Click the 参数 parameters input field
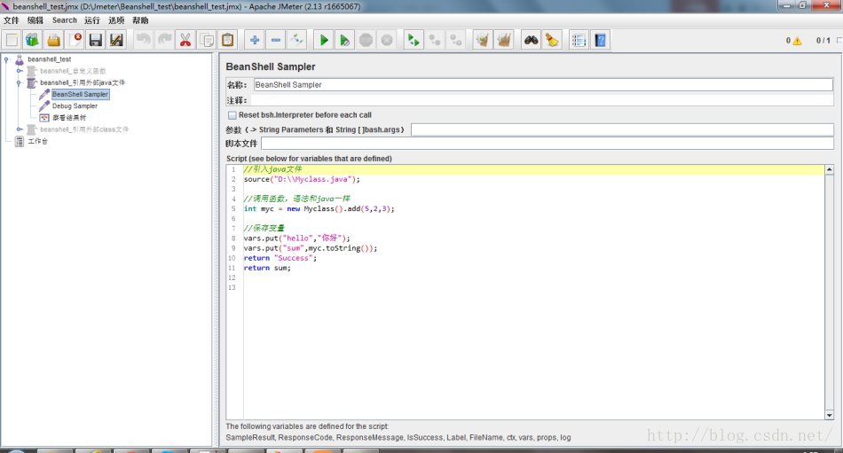The height and width of the screenshot is (453, 843). [622, 129]
